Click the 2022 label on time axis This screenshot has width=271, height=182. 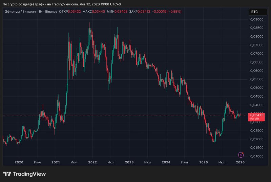(x=92, y=162)
